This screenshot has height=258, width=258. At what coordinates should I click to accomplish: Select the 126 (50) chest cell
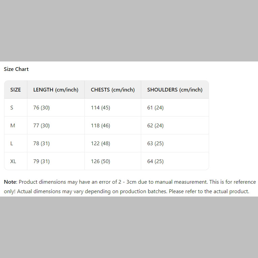pos(101,161)
